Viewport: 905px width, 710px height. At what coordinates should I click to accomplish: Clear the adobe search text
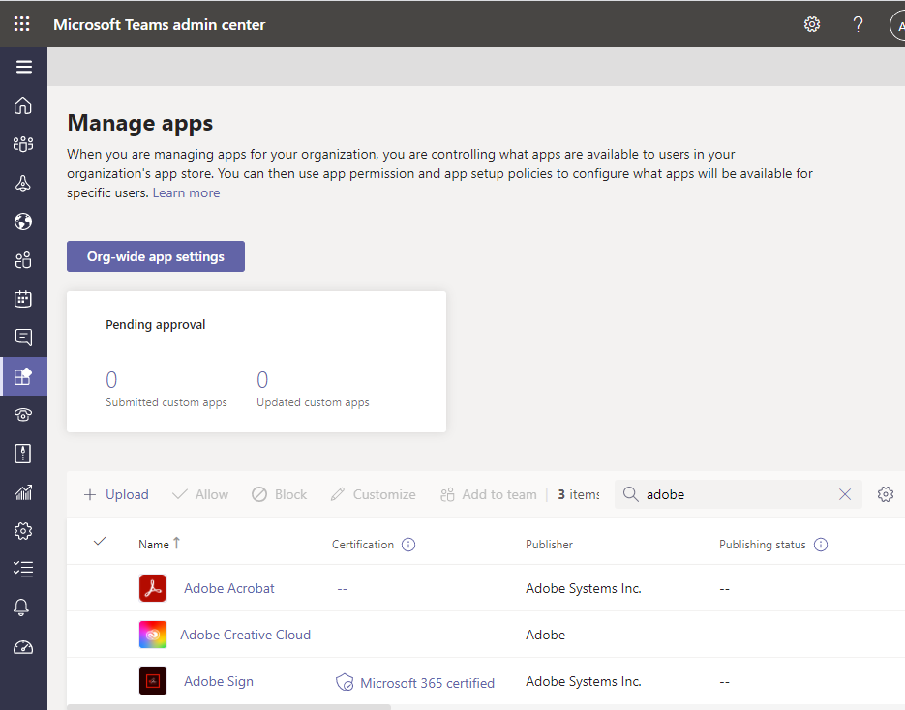845,494
